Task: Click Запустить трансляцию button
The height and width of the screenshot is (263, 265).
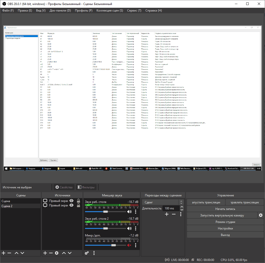Action: (206, 202)
